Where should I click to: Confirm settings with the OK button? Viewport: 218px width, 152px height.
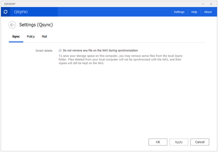point(158,142)
